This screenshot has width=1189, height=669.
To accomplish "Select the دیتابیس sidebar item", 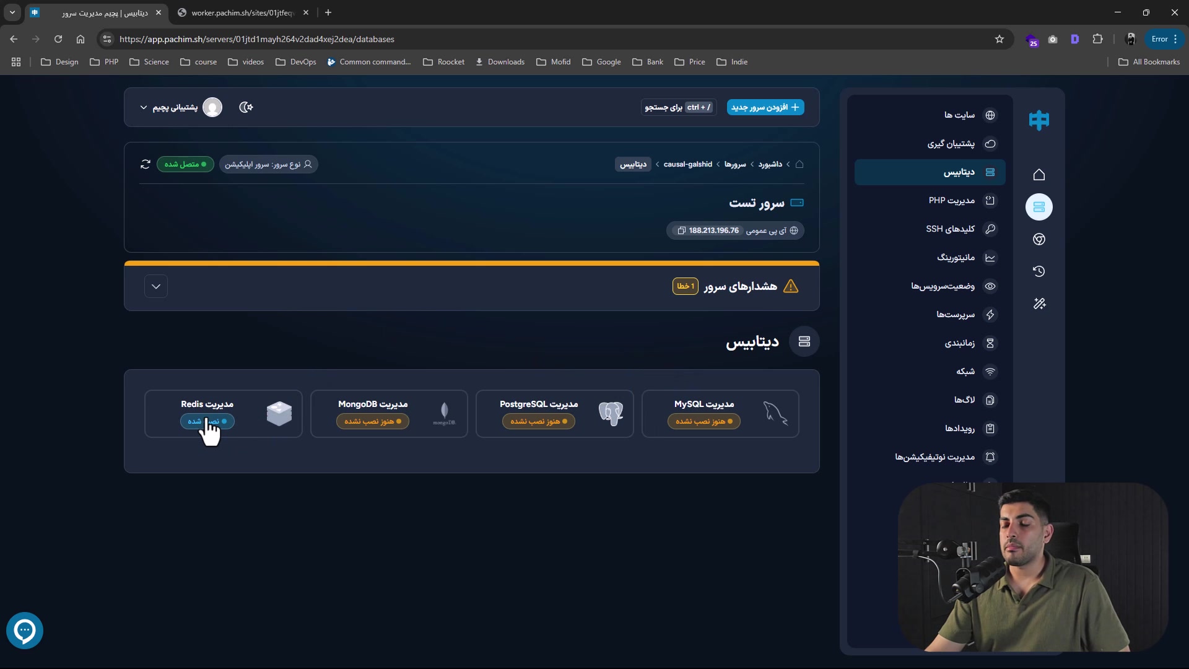I will (930, 172).
